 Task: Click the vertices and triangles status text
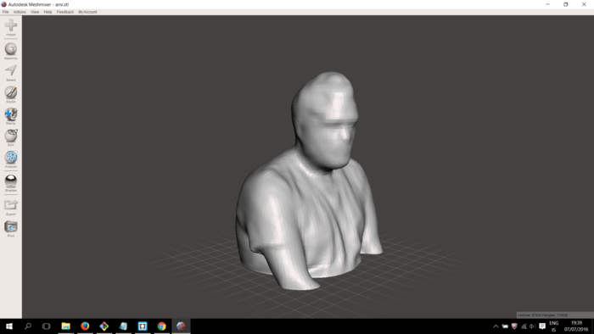[542, 315]
